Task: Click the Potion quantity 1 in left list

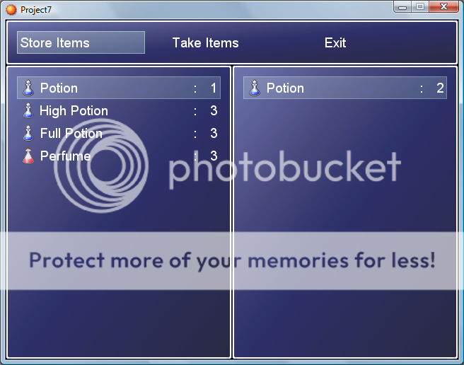Action: tap(214, 88)
